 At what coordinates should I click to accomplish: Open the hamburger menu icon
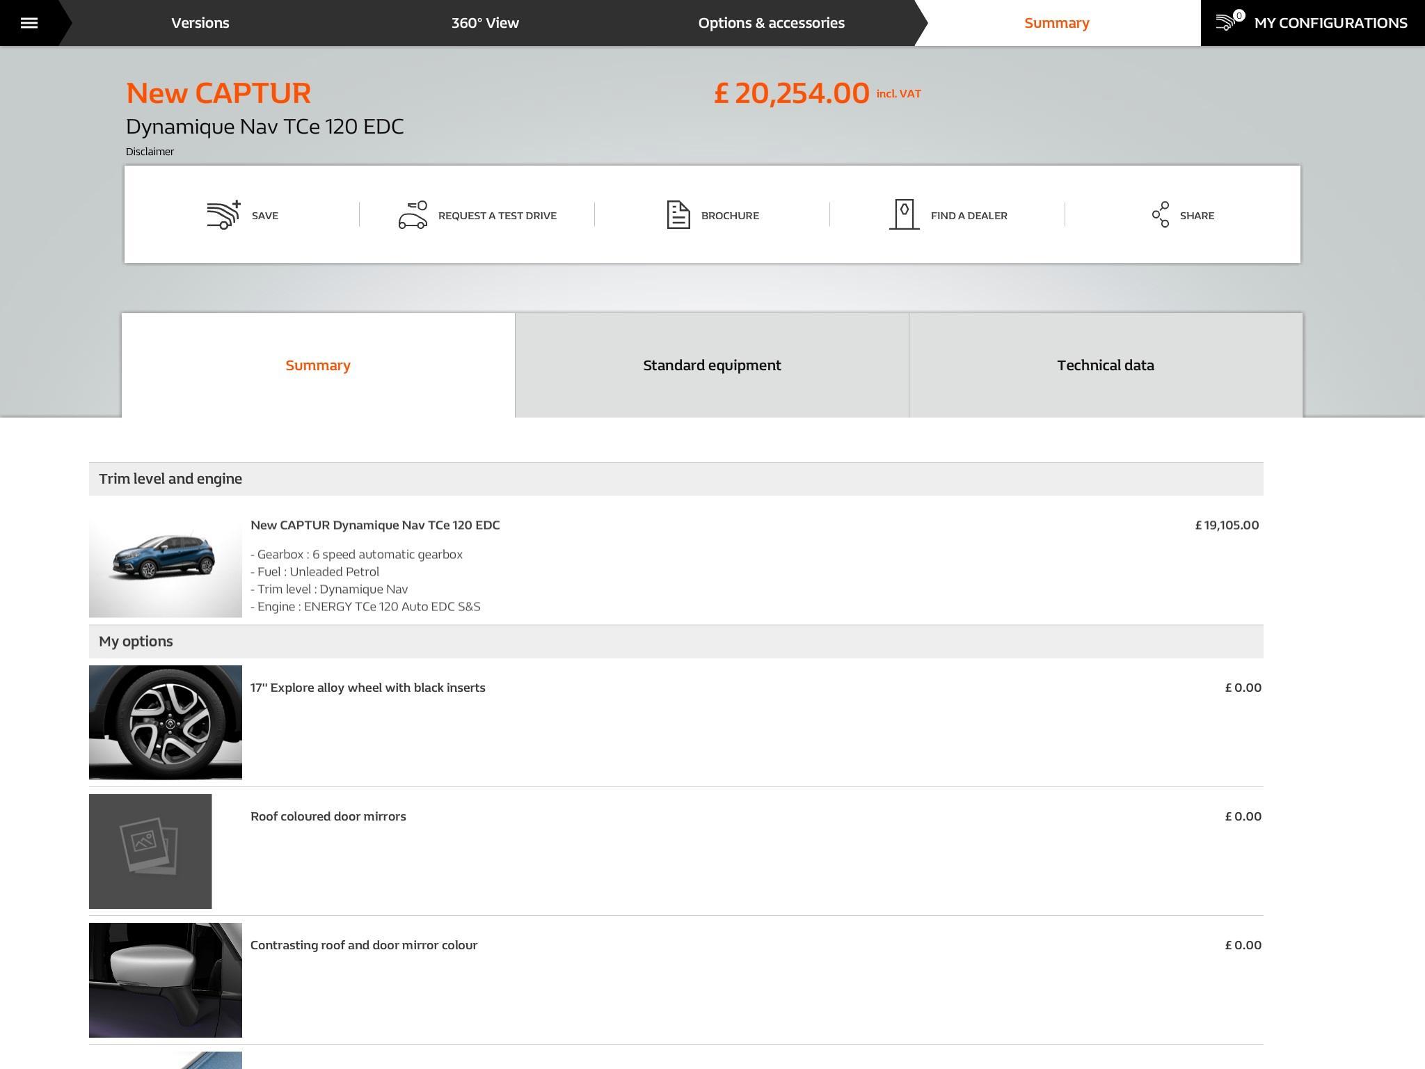[x=30, y=22]
